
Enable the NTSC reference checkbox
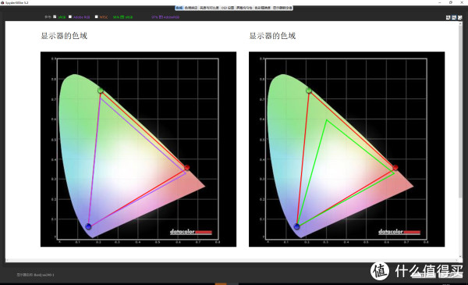click(97, 16)
